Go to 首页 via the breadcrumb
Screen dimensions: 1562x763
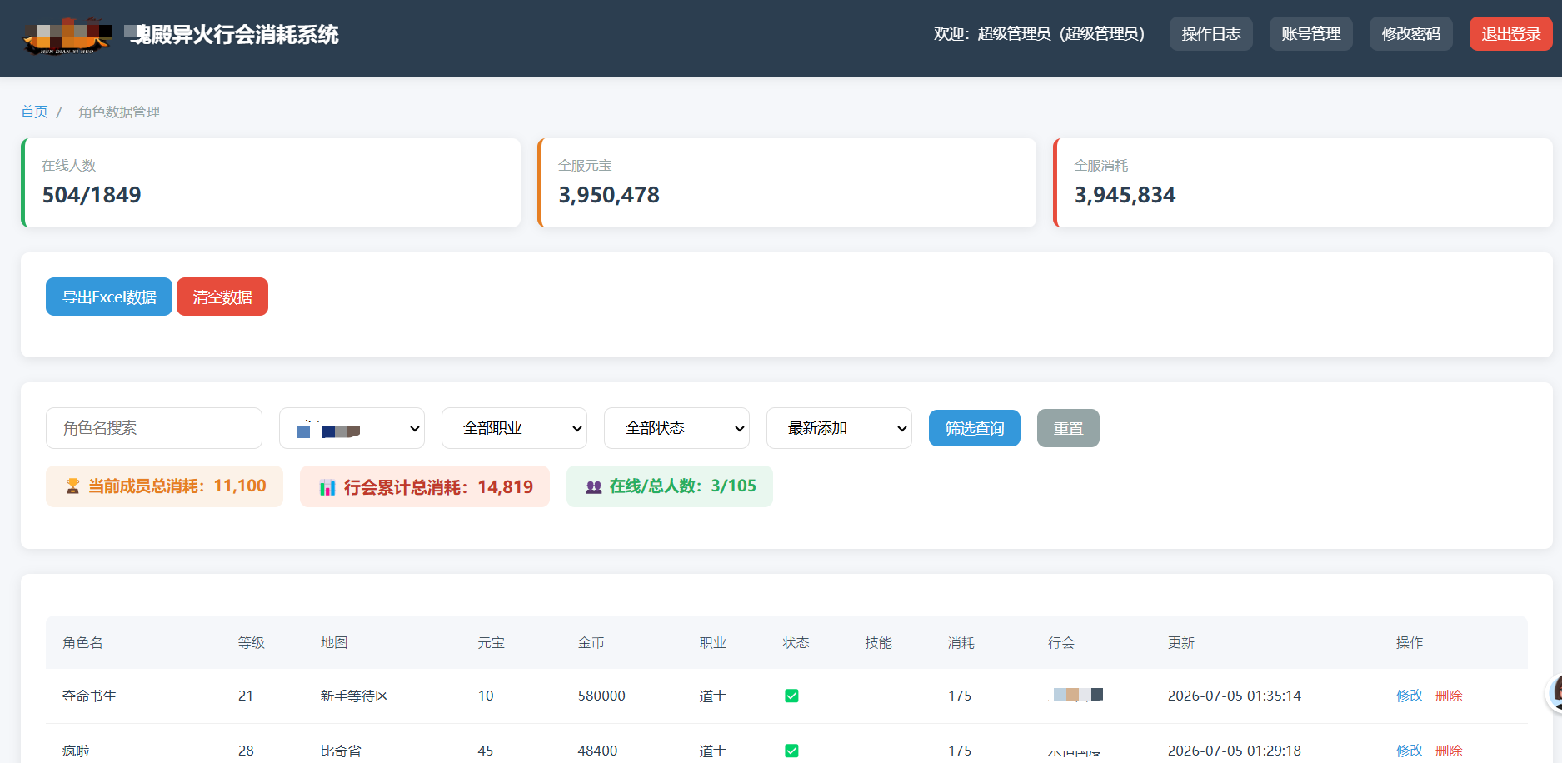[34, 112]
